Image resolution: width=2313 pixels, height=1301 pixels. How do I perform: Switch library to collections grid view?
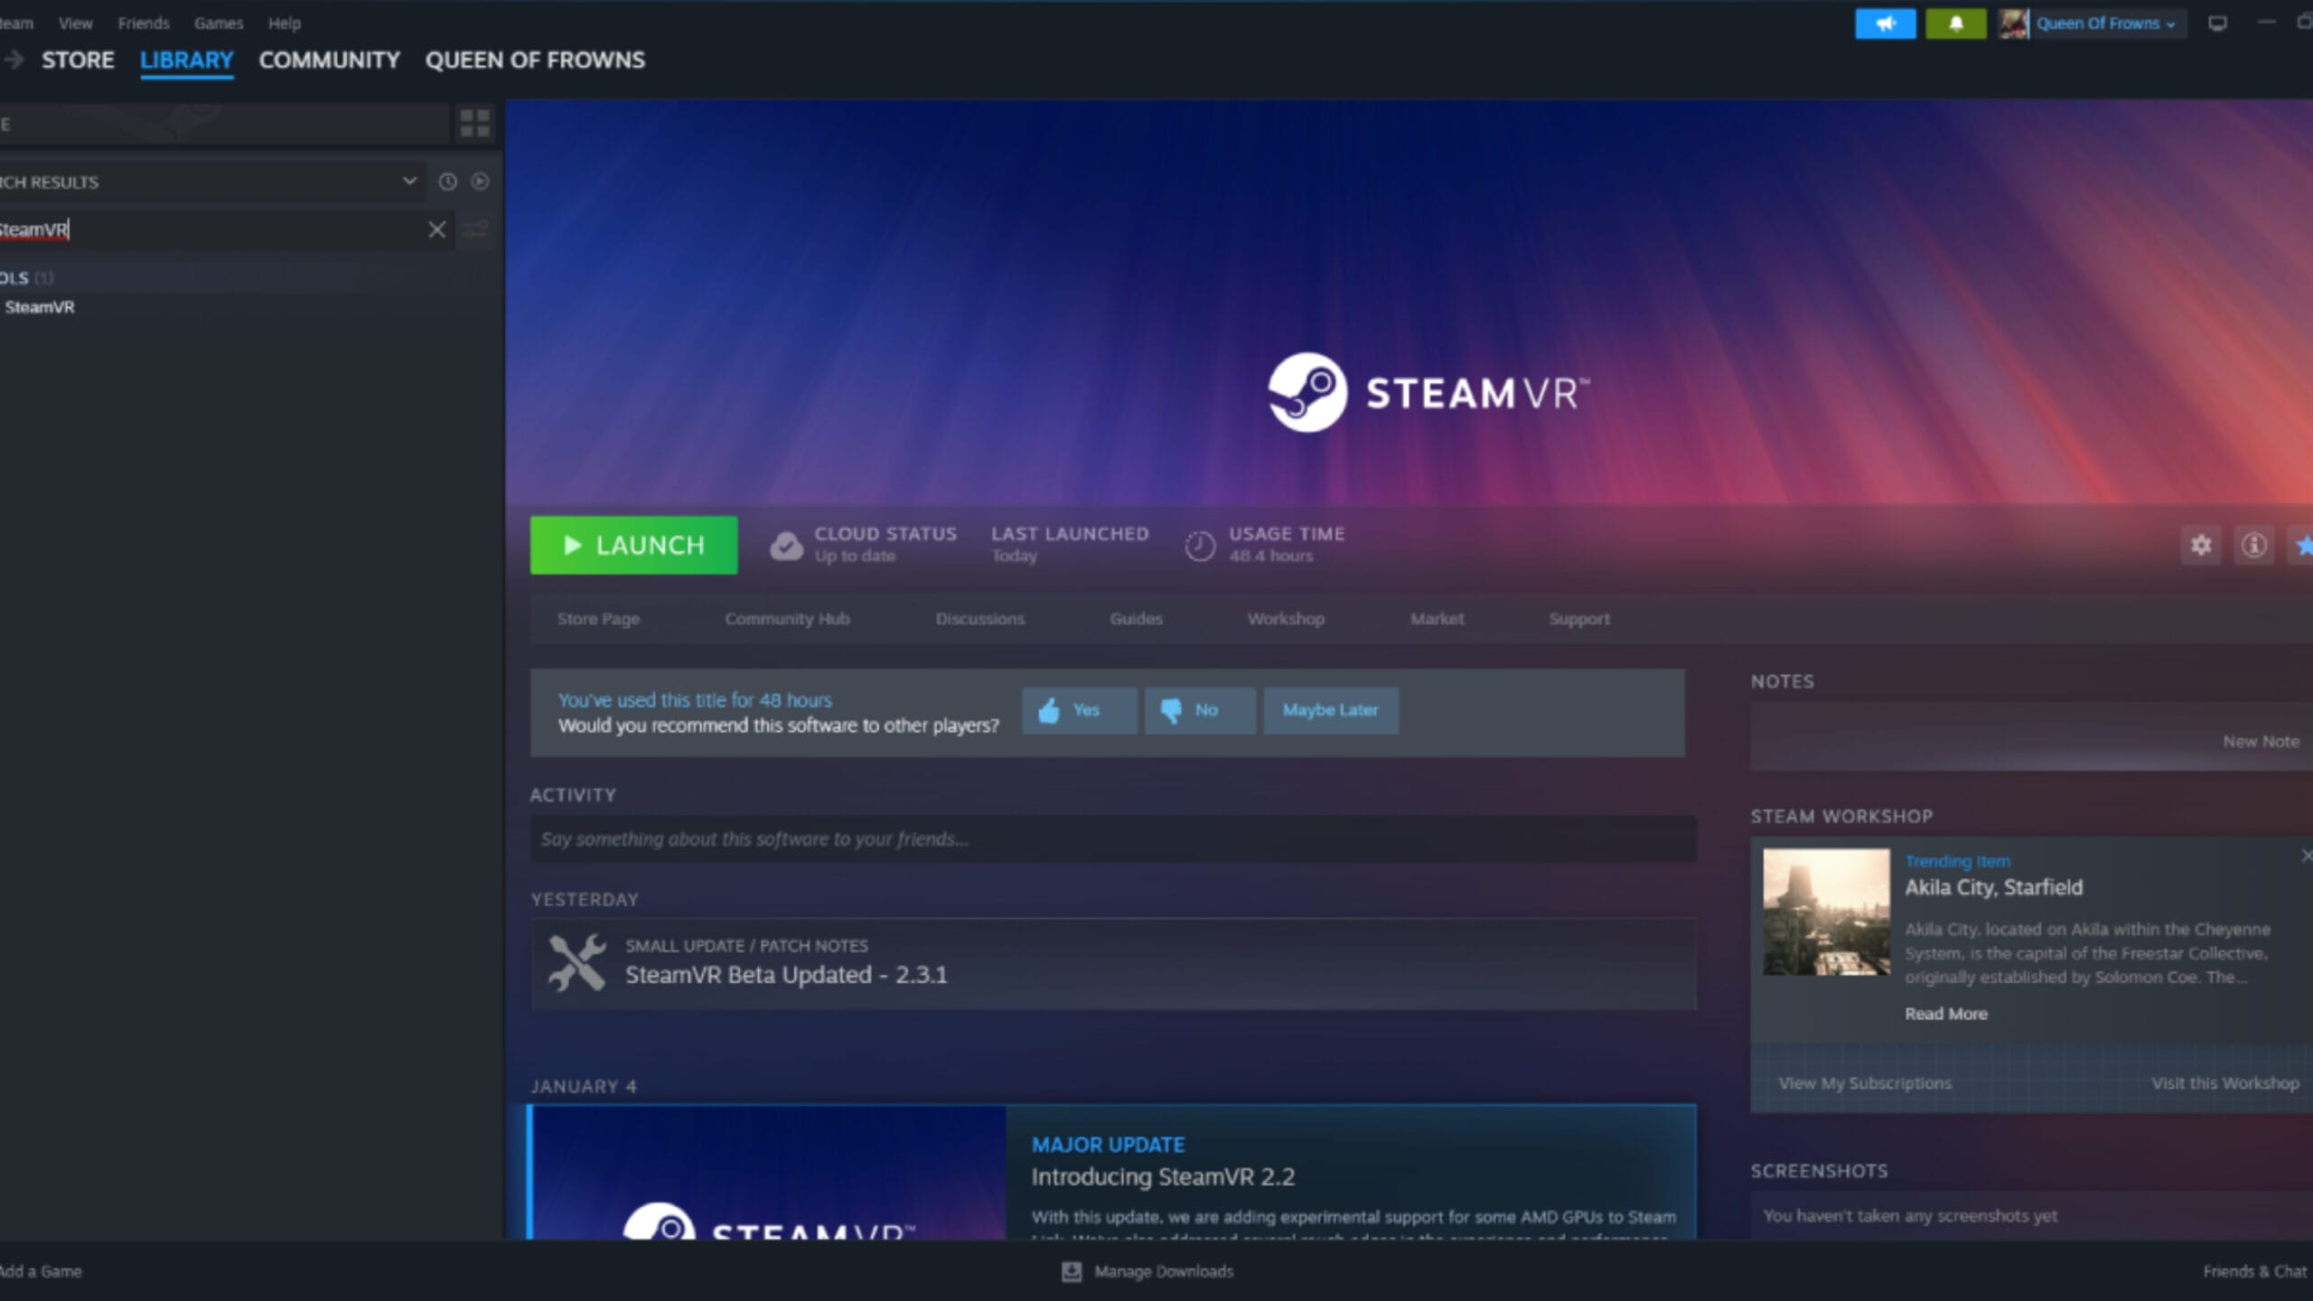tap(474, 123)
